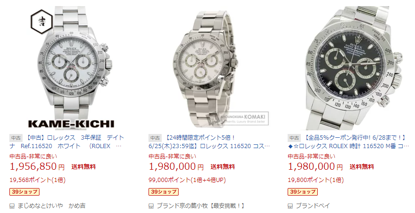Click the KAME-KICHI brand logo text

click(71, 124)
